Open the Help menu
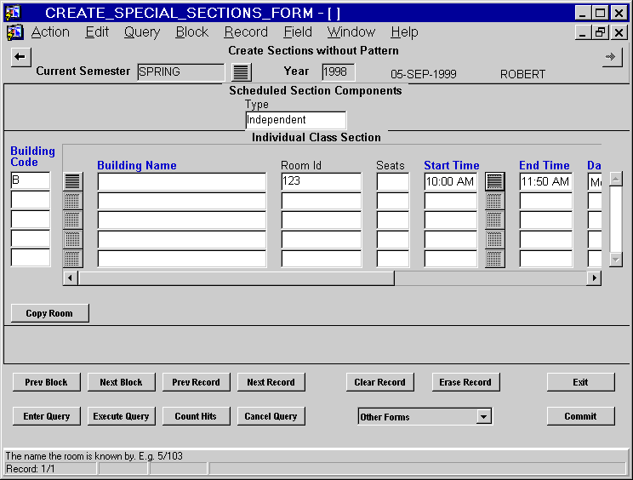 click(x=404, y=31)
